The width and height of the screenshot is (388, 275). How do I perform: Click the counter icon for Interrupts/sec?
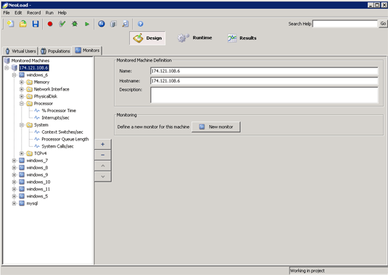coord(37,118)
